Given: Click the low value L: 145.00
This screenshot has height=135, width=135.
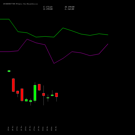Looking at the screenshot, I should point(69,9).
